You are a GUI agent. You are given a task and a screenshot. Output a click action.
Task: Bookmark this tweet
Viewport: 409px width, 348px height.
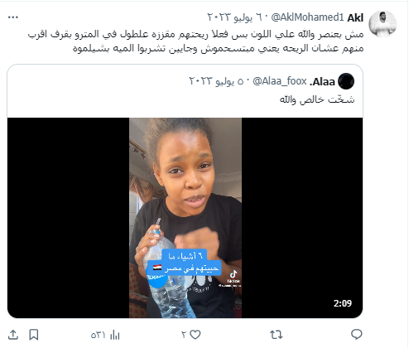pos(34,335)
